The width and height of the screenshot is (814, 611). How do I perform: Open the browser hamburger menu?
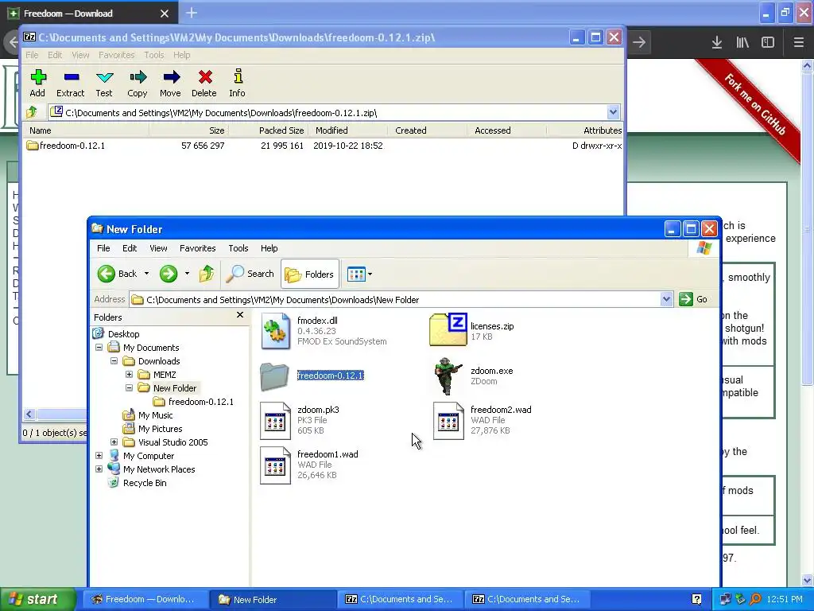[799, 42]
